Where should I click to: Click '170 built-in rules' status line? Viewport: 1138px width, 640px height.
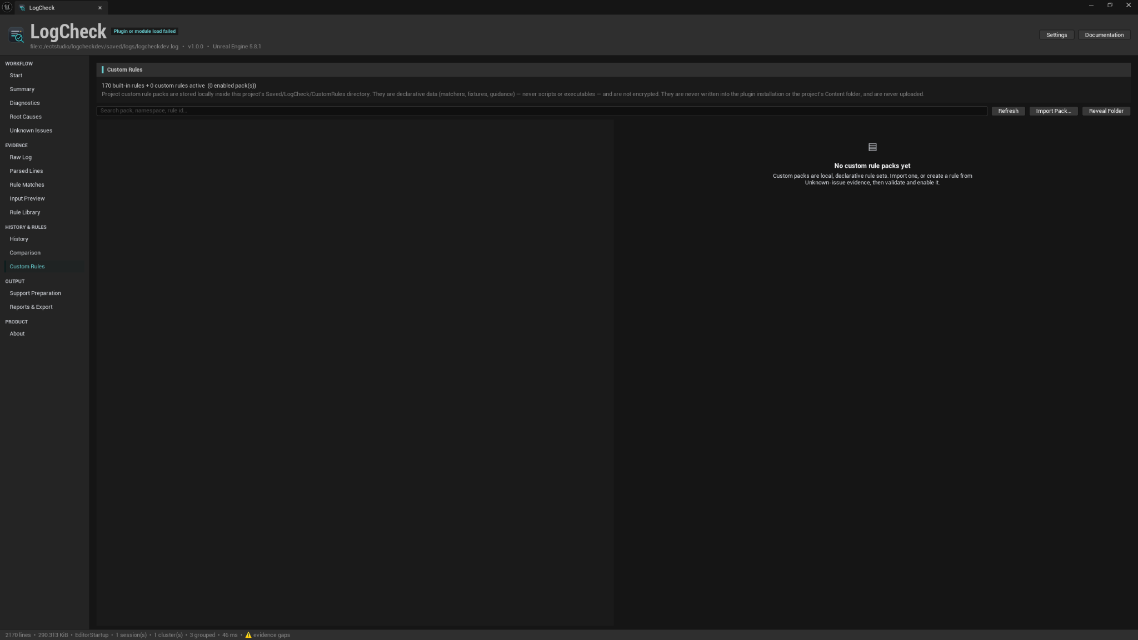[x=179, y=86]
